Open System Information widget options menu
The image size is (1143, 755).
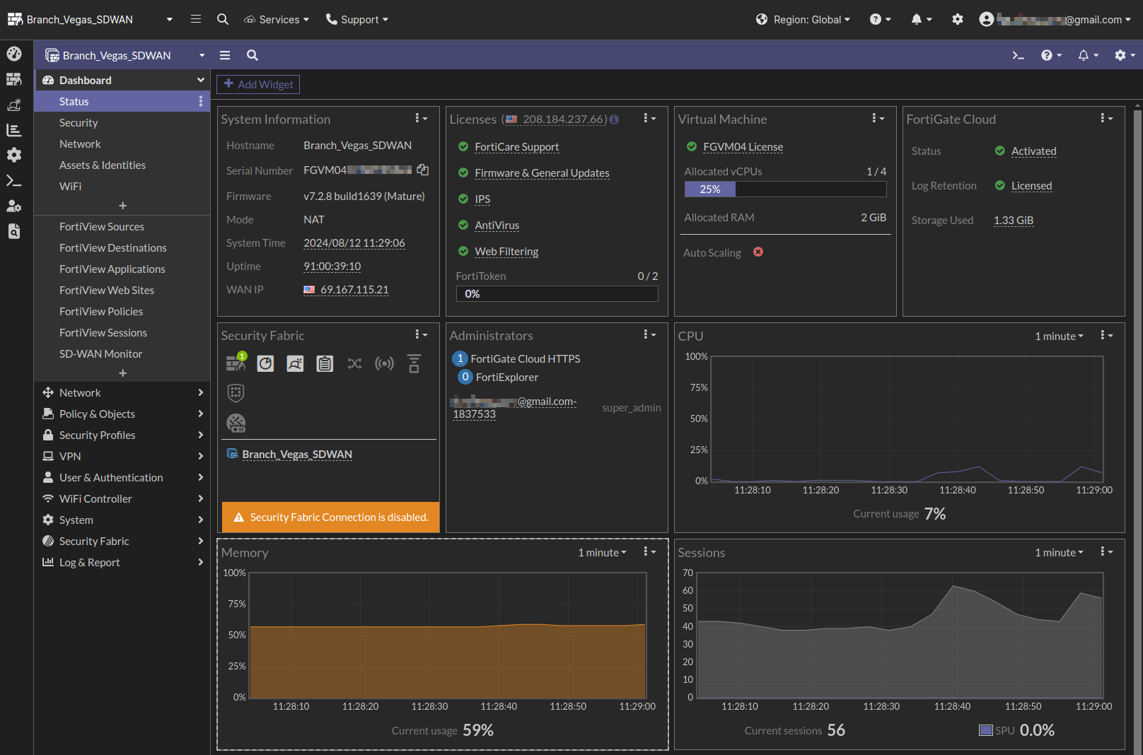tap(420, 119)
